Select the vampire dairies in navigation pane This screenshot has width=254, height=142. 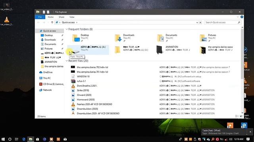pos(54,66)
